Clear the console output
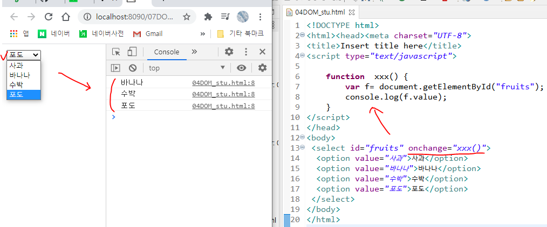The width and height of the screenshot is (547, 227). pos(133,68)
